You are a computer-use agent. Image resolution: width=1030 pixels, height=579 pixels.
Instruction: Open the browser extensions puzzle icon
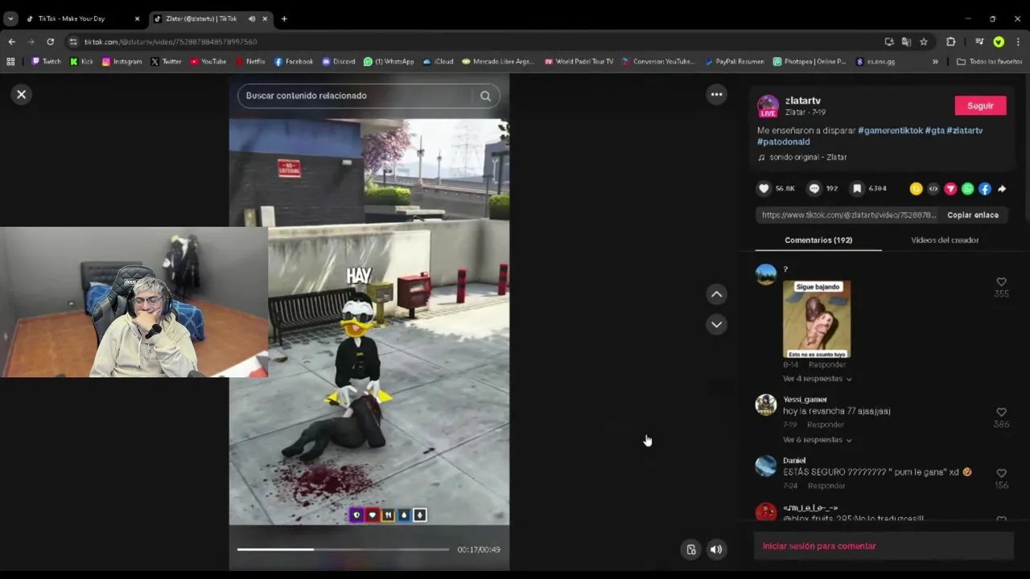pos(951,42)
